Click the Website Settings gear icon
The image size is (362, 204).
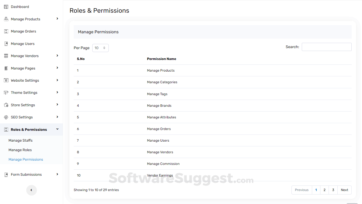coord(6,80)
